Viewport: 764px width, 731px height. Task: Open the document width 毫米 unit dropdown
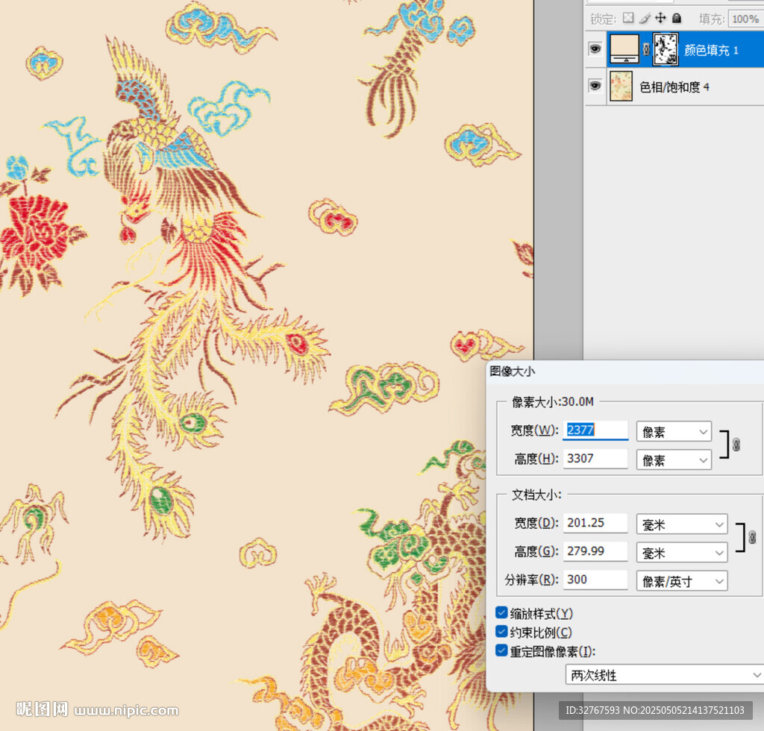point(682,524)
